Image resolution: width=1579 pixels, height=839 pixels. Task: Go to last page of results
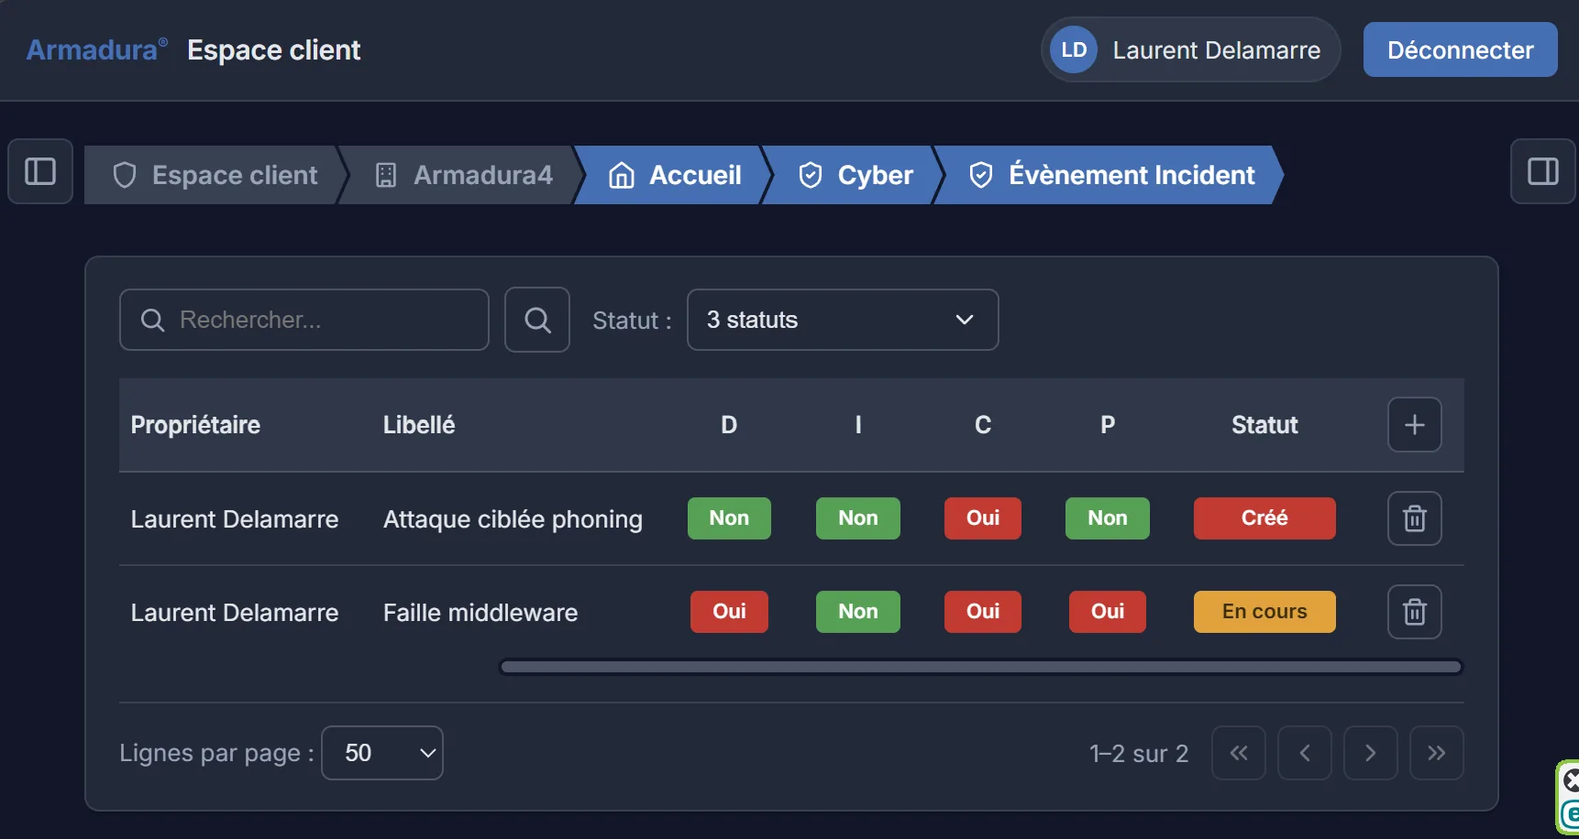pyautogui.click(x=1437, y=753)
